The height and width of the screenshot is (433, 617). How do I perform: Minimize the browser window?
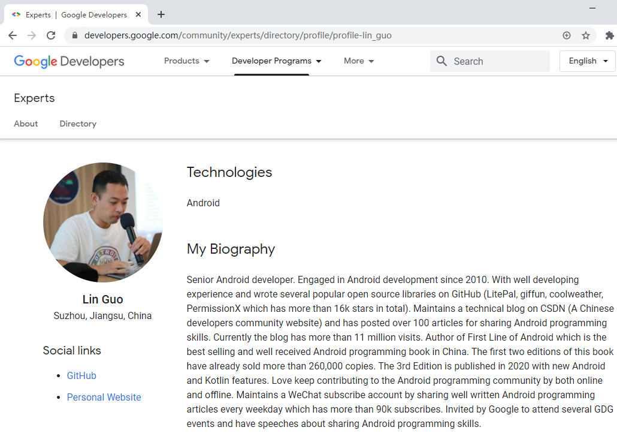click(x=592, y=8)
